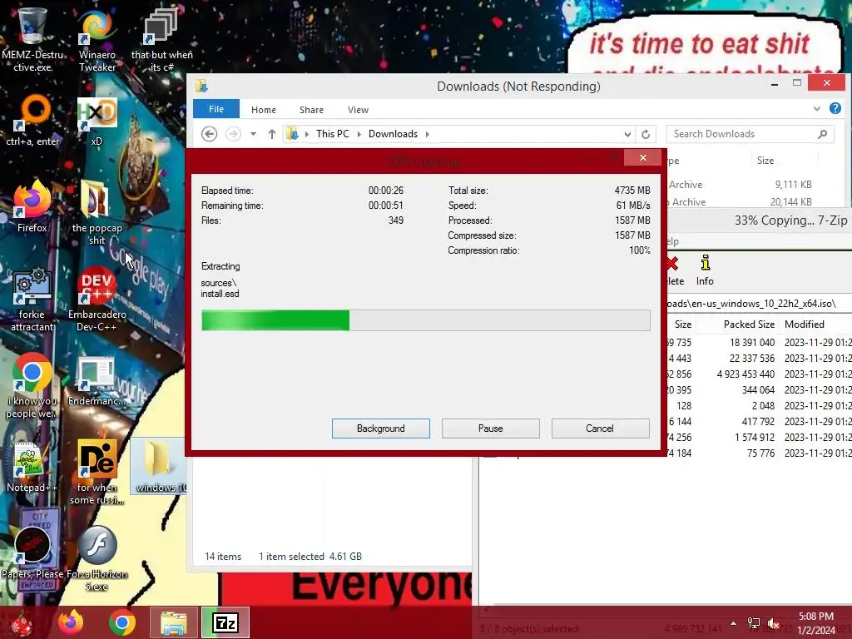
Task: Sort by Packed Size column in 7-Zip
Action: [749, 324]
